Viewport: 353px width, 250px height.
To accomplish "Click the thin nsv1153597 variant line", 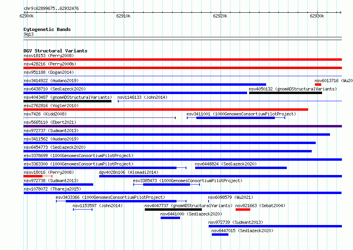I will tap(82, 210).
